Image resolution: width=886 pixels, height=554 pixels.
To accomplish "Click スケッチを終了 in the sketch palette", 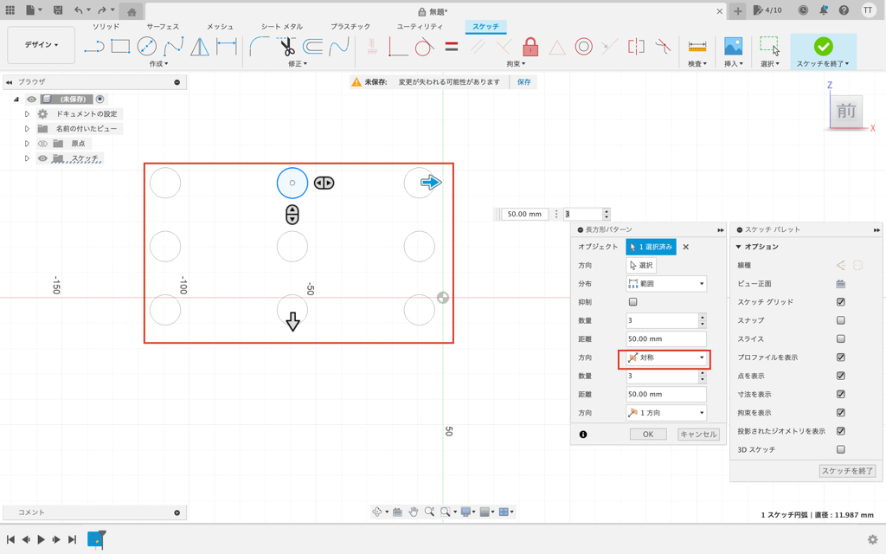I will click(x=848, y=471).
